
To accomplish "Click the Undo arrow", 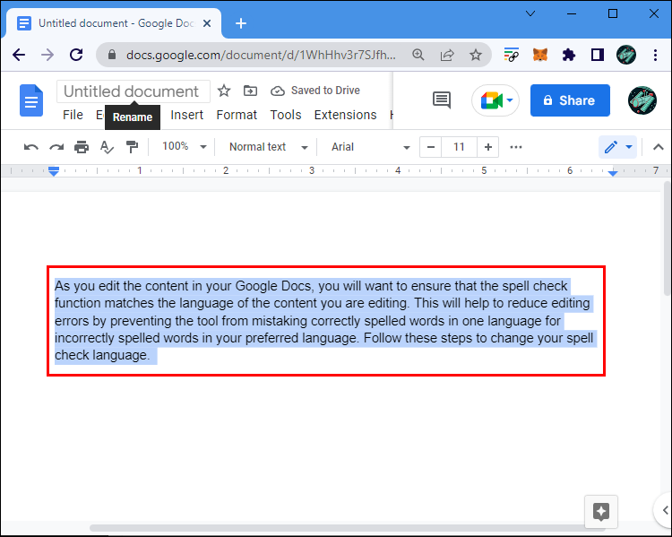I will pos(30,147).
